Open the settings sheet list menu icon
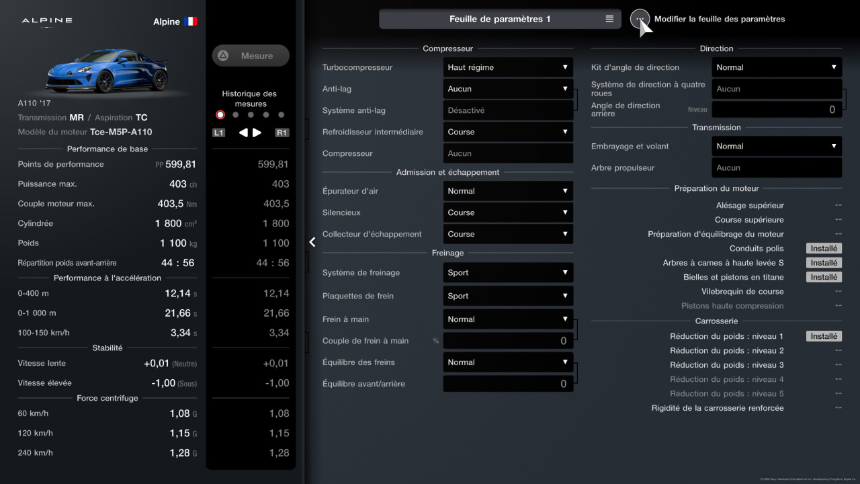This screenshot has width=860, height=484. 609,19
